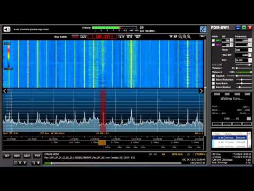
Task: Click the Volume 2 slider handle
Action: click(251, 72)
